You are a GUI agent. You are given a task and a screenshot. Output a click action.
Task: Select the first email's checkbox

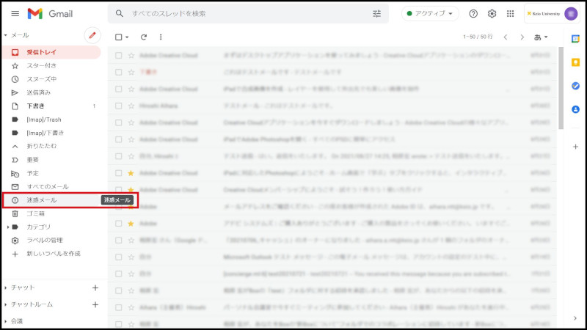[x=118, y=54]
